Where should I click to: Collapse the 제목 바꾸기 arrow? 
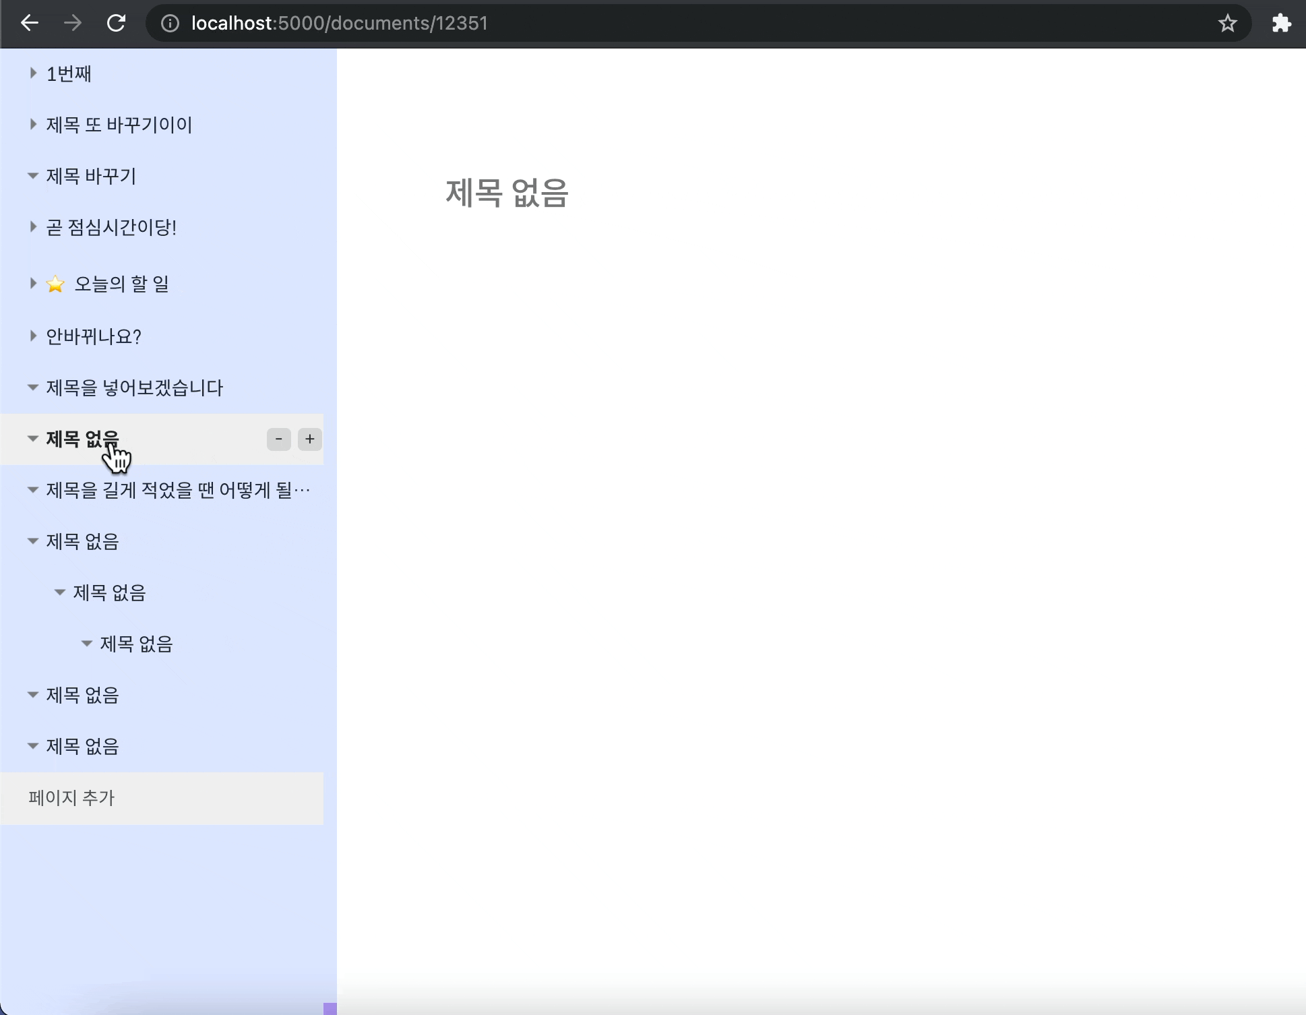click(32, 175)
